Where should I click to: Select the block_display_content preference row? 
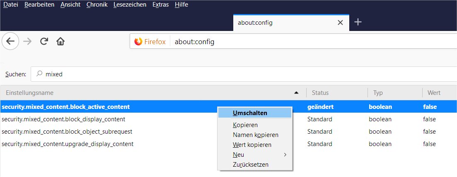pos(63,119)
